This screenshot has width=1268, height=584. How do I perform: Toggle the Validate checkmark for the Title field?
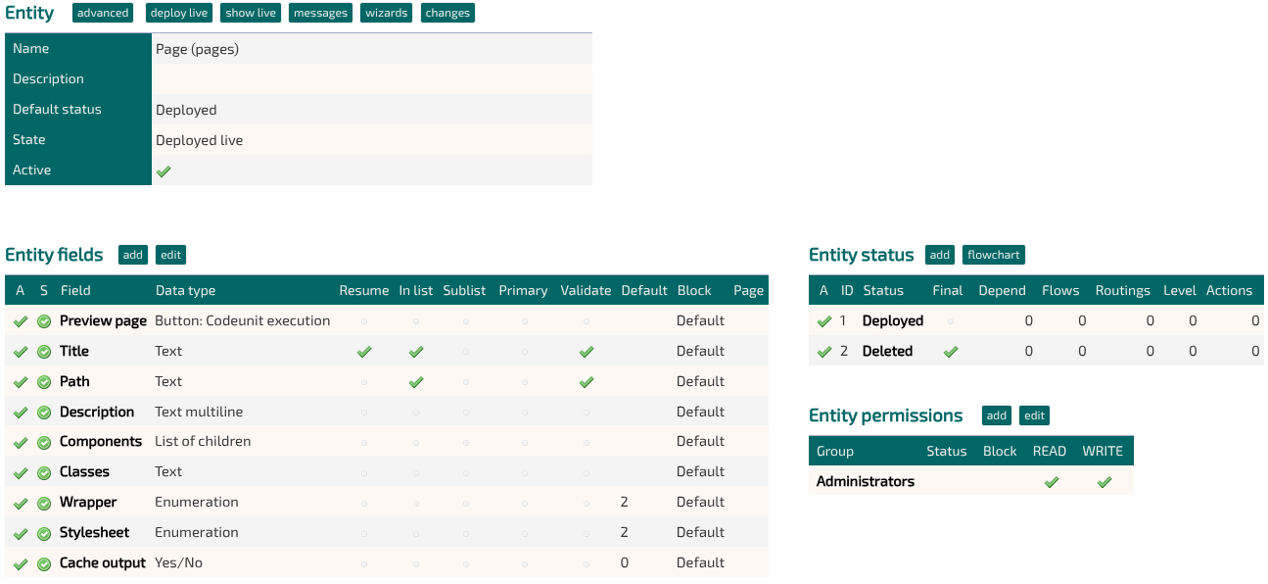coord(587,352)
